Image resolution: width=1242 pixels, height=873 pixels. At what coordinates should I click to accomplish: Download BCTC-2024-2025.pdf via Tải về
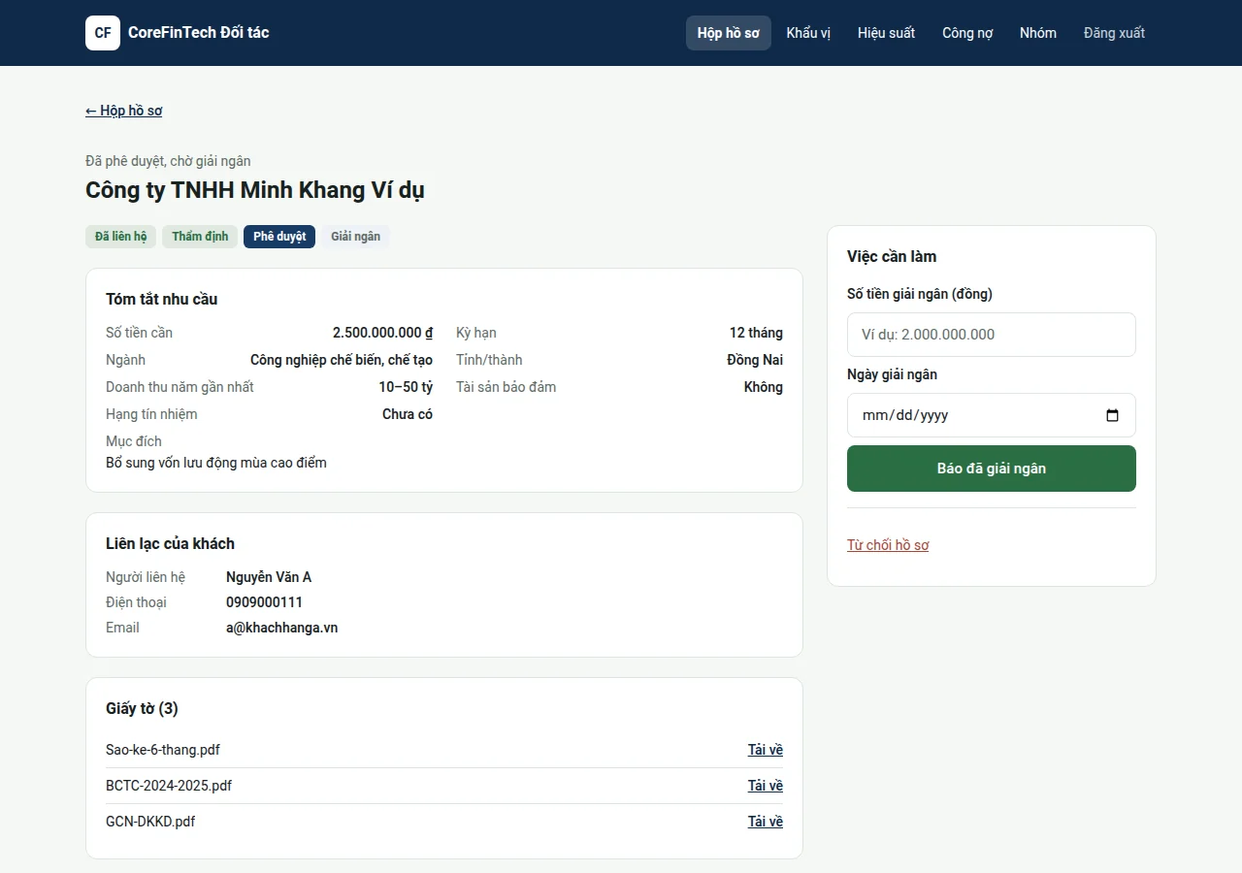[765, 786]
